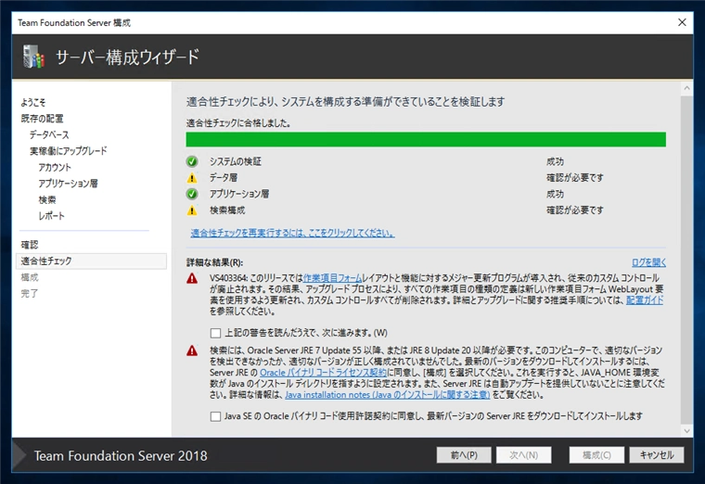Click the scrollbar down arrow
Viewport: 705px width, 484px height.
click(x=686, y=430)
